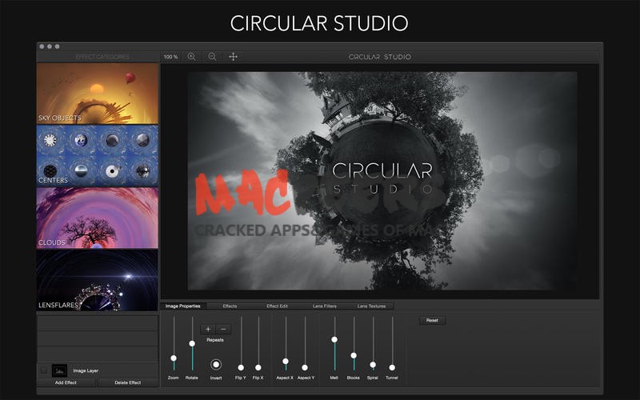Click the Blocks slider handle
The height and width of the screenshot is (400, 640).
354,355
